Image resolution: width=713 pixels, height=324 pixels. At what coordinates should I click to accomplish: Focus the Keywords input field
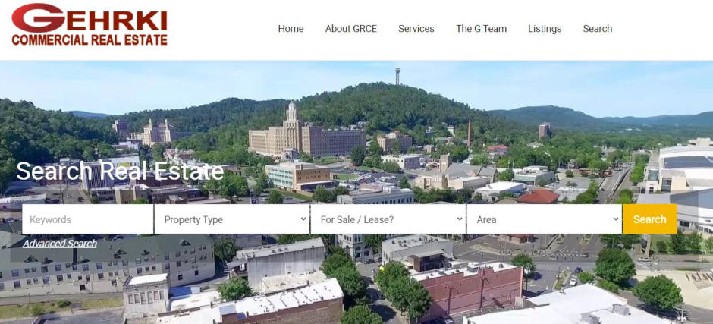(87, 219)
